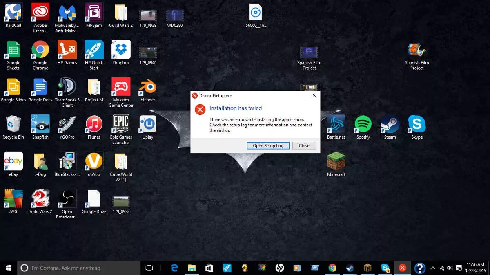
Task: Select the Spanish Film Project Movie Maker file
Action: 417,56
